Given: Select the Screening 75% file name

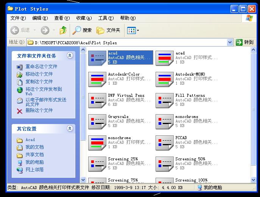Looking at the screenshot, I should pyautogui.click(x=123, y=180).
